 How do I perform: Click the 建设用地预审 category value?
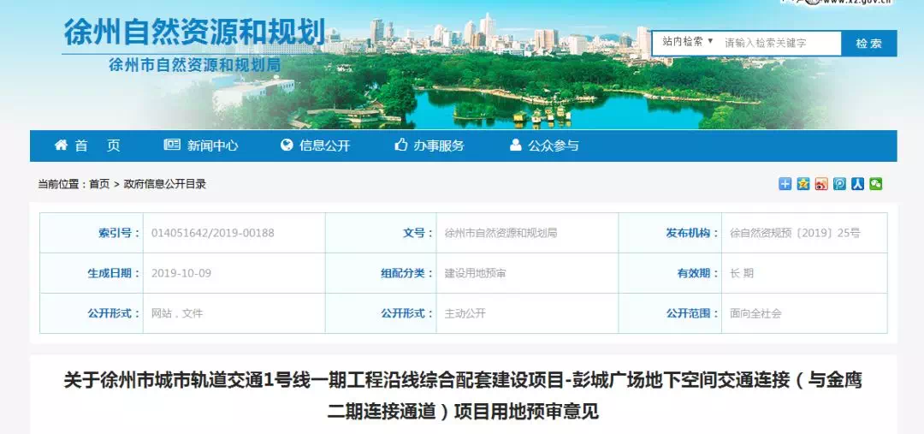coord(475,273)
